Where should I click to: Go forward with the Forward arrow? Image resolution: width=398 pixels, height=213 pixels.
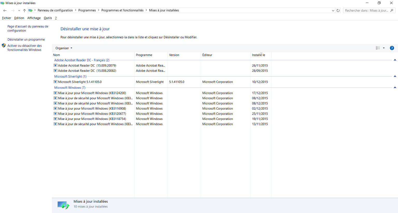13,11
